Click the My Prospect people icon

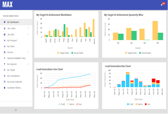(5, 41)
